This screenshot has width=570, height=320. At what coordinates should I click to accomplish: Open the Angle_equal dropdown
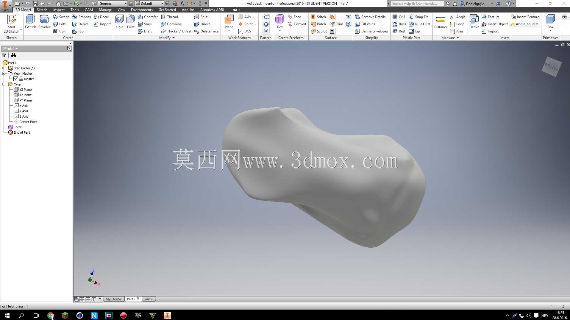click(525, 24)
